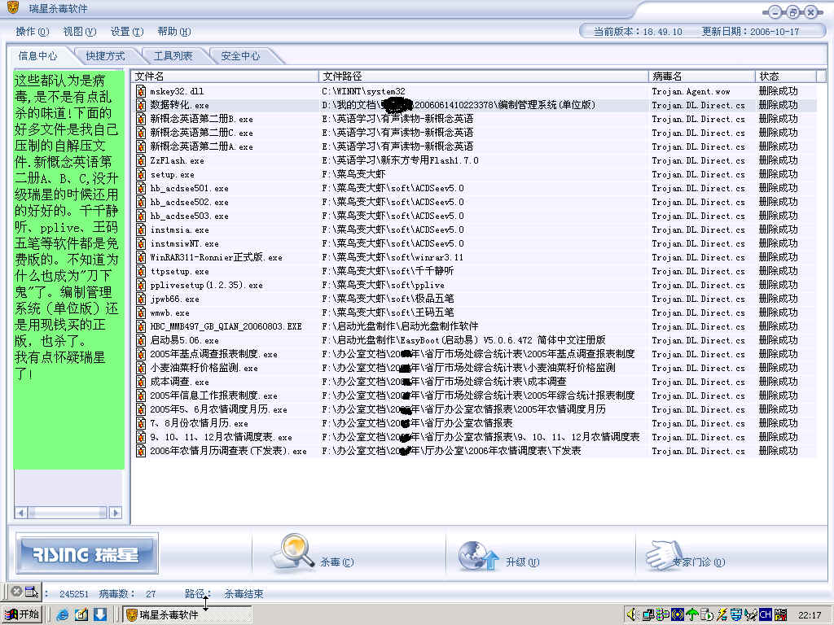Click the virus file icon for mskey32.dll
Viewport: 834px width, 625px height.
coord(140,91)
